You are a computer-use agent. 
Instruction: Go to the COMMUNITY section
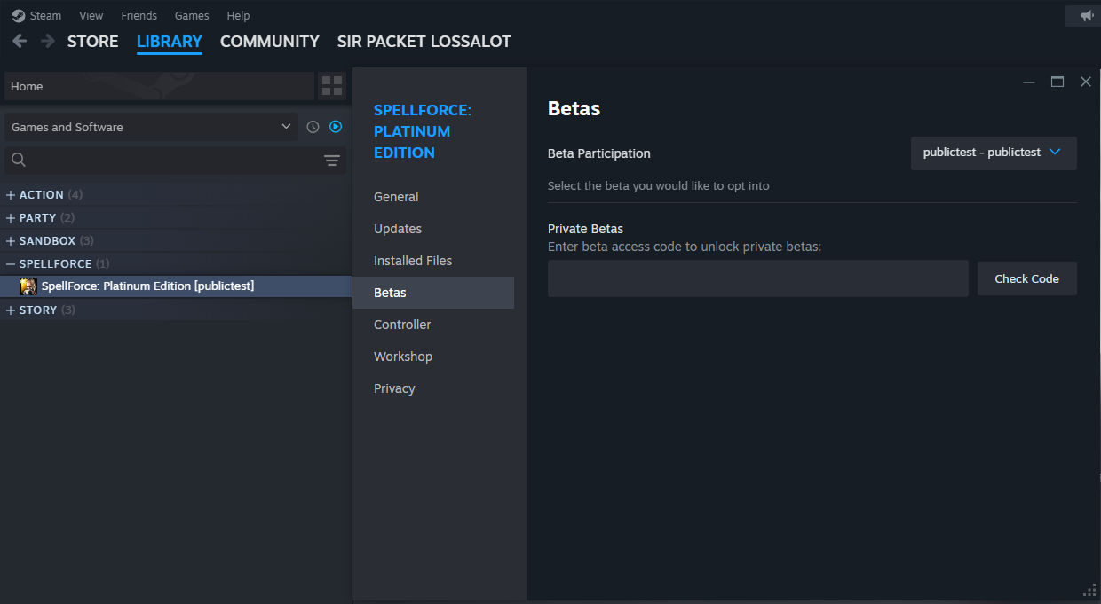(269, 41)
